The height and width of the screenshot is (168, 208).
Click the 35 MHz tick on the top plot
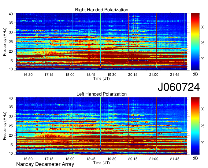point(11,23)
